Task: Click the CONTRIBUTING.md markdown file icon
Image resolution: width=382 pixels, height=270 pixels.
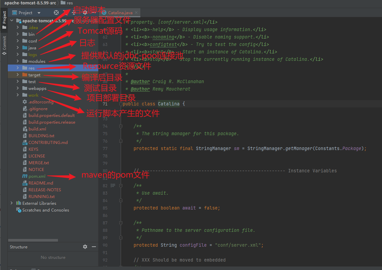Action: click(25, 142)
